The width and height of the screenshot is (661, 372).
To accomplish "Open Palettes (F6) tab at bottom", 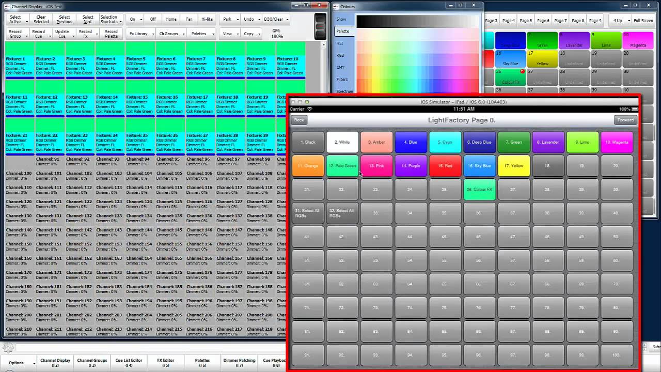I will tap(202, 363).
